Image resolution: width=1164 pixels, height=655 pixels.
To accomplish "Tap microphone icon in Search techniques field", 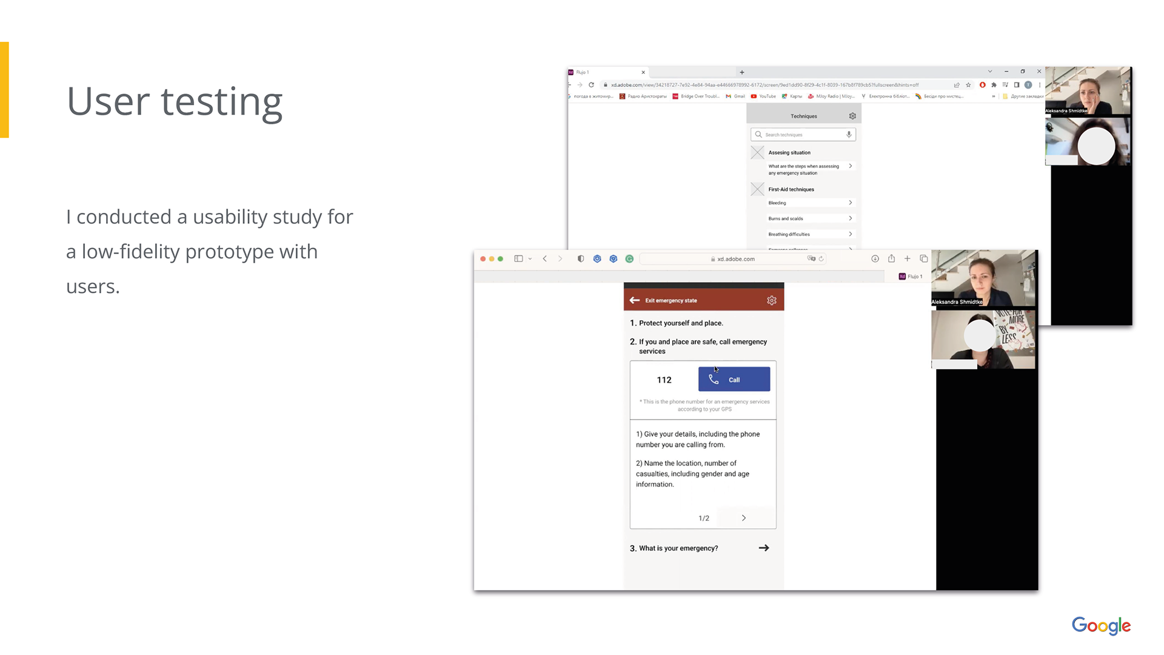I will 849,135.
